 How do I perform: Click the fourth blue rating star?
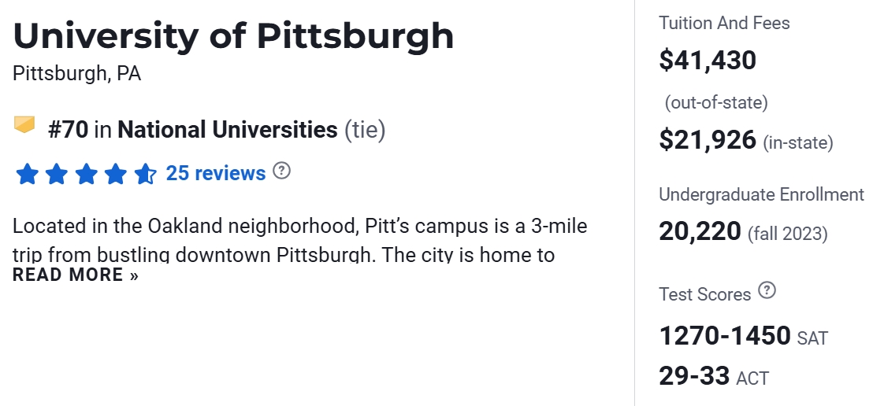[116, 174]
